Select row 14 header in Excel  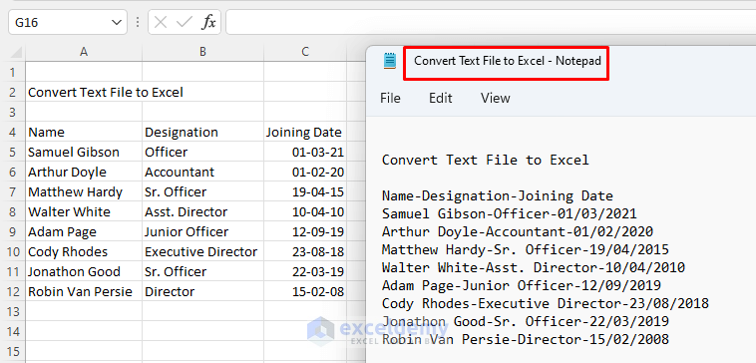point(13,332)
